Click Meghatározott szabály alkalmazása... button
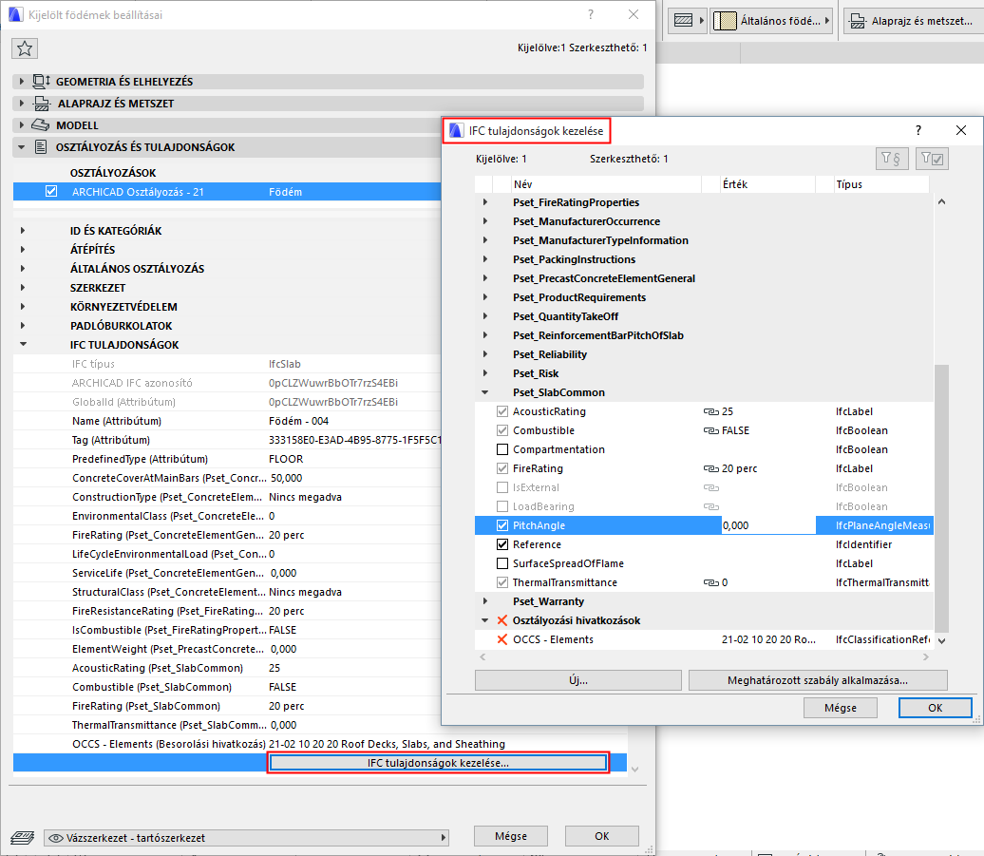The image size is (984, 856). coord(818,680)
